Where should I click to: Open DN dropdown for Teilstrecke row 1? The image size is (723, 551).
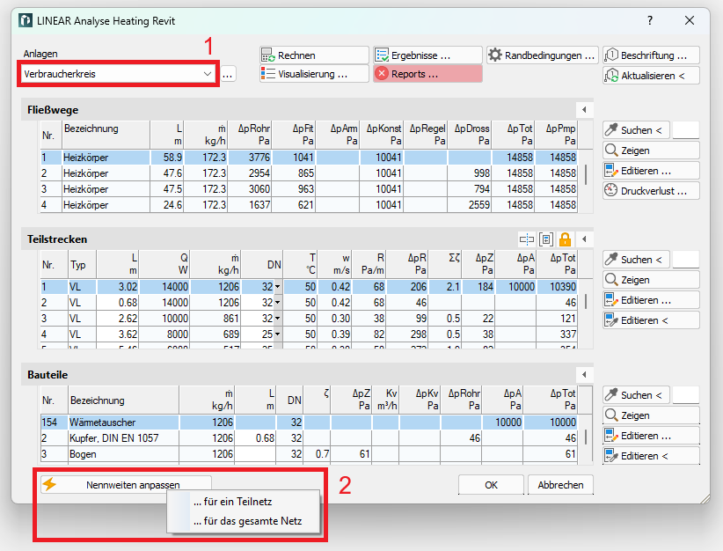(279, 287)
